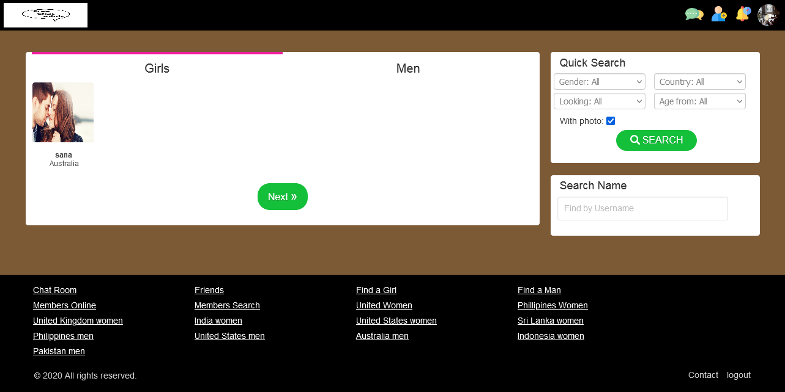Open the Friends footer link

[x=209, y=290]
